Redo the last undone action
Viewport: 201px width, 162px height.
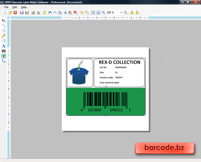pyautogui.click(x=55, y=12)
